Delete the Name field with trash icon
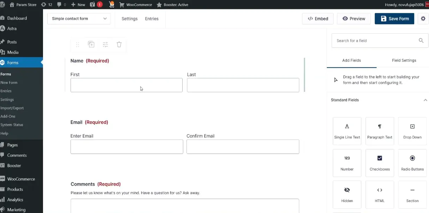 click(119, 44)
